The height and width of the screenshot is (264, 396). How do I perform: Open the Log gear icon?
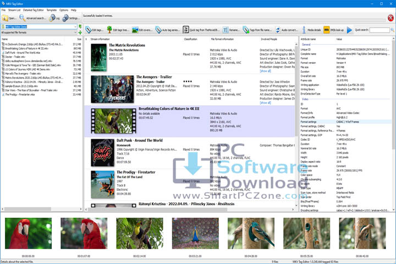(52, 18)
